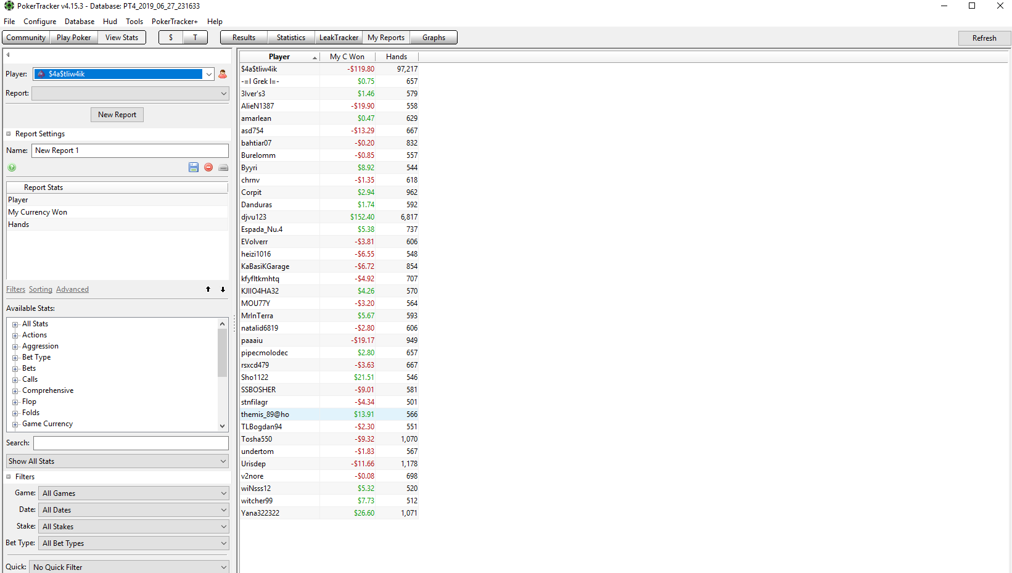Open the Sorting link
The width and height of the screenshot is (1012, 573).
pos(41,289)
